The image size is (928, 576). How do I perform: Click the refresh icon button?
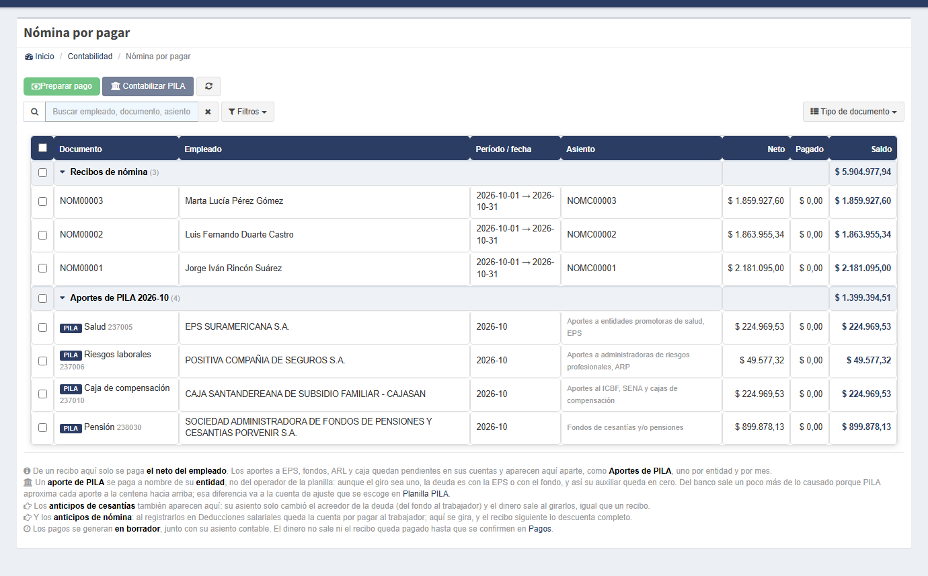click(x=208, y=86)
